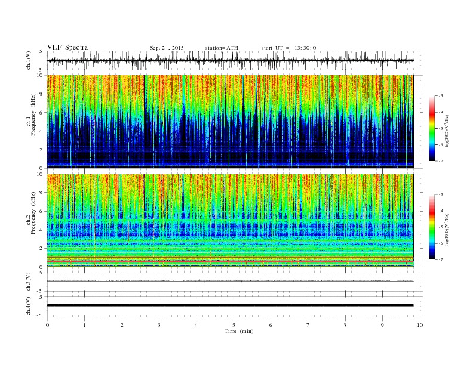Click inside the ch.1 spectrogram panel
Screen dimensions: 473x365
tap(230, 122)
